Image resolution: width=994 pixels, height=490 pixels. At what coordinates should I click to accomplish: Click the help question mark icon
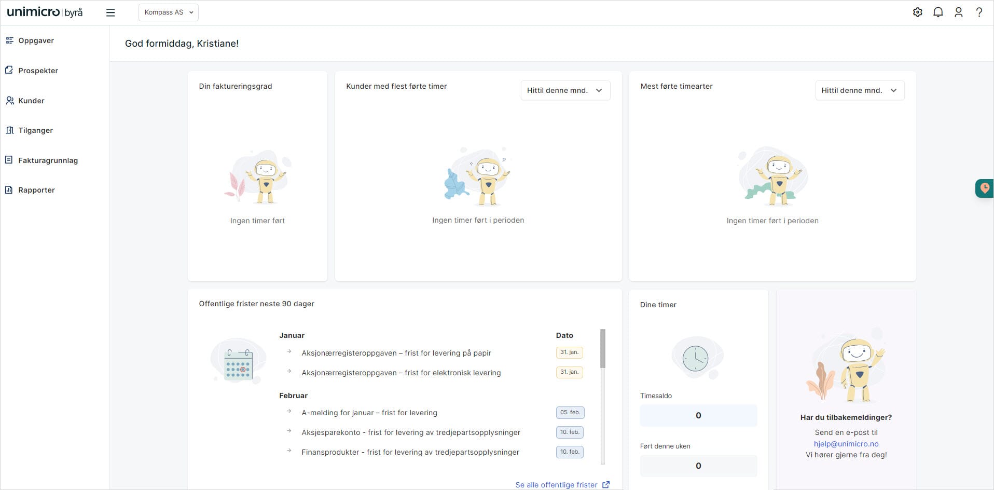979,12
